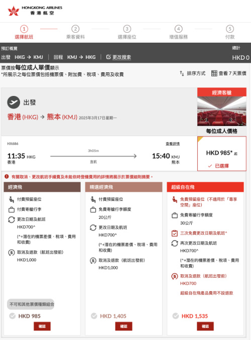Click 免費寄艙行李額度 30公斤 text
The height and width of the screenshot is (340, 251).
pos(196,219)
